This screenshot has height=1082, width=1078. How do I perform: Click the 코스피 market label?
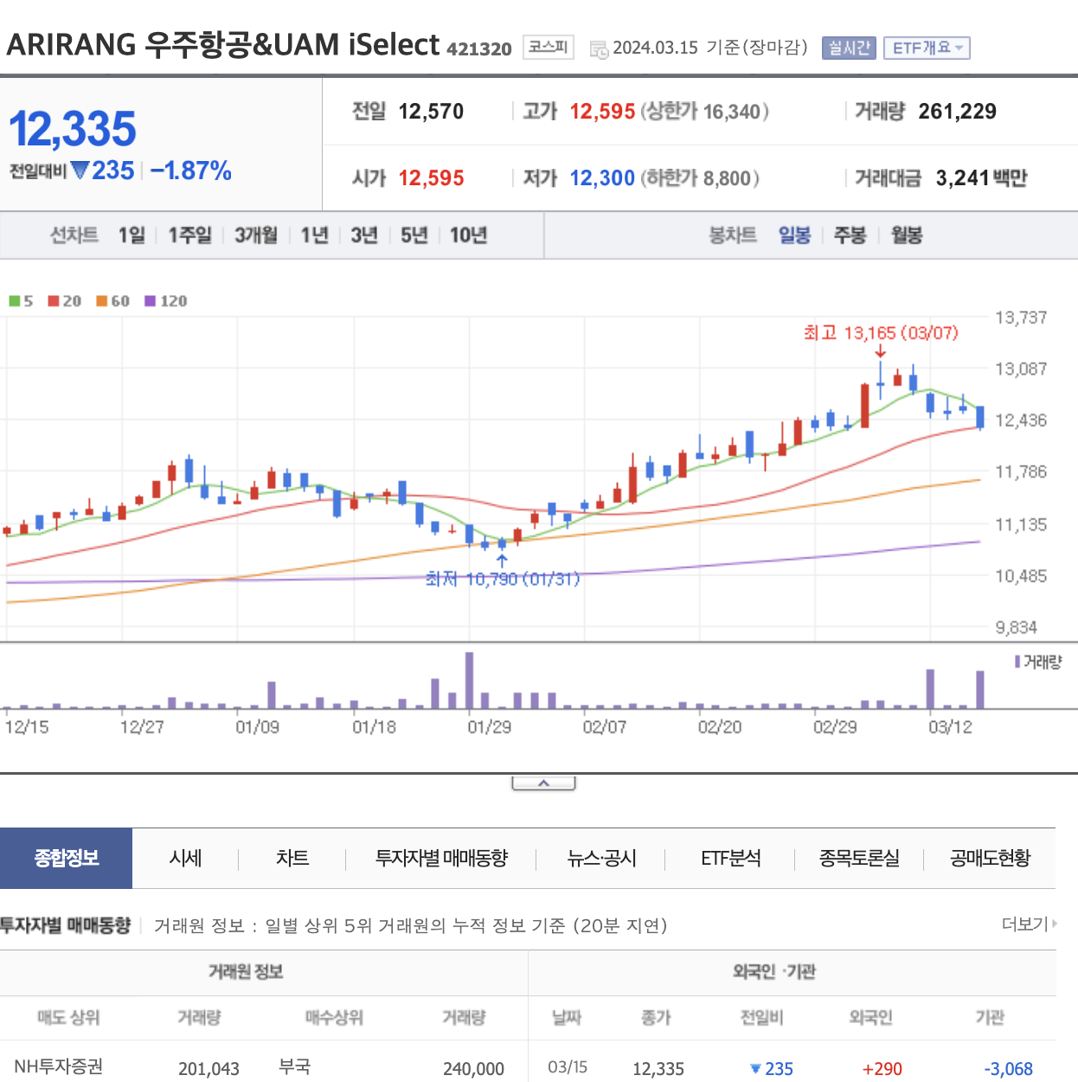(549, 47)
